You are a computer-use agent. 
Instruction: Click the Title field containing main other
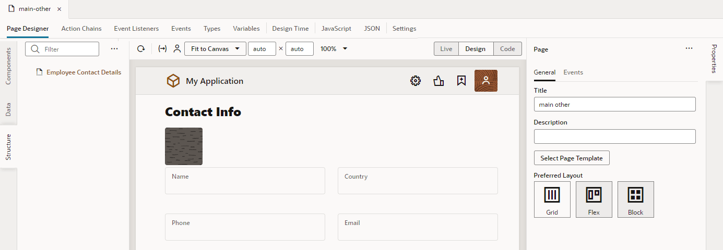tap(615, 104)
